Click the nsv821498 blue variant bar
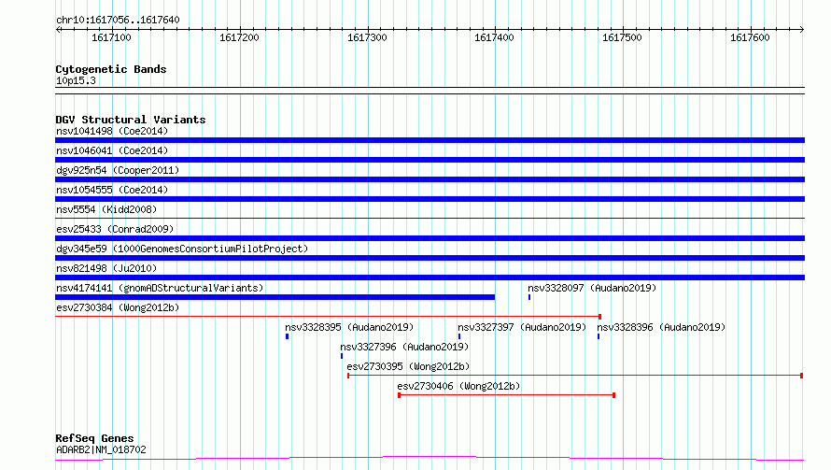The image size is (831, 470). pos(430,278)
